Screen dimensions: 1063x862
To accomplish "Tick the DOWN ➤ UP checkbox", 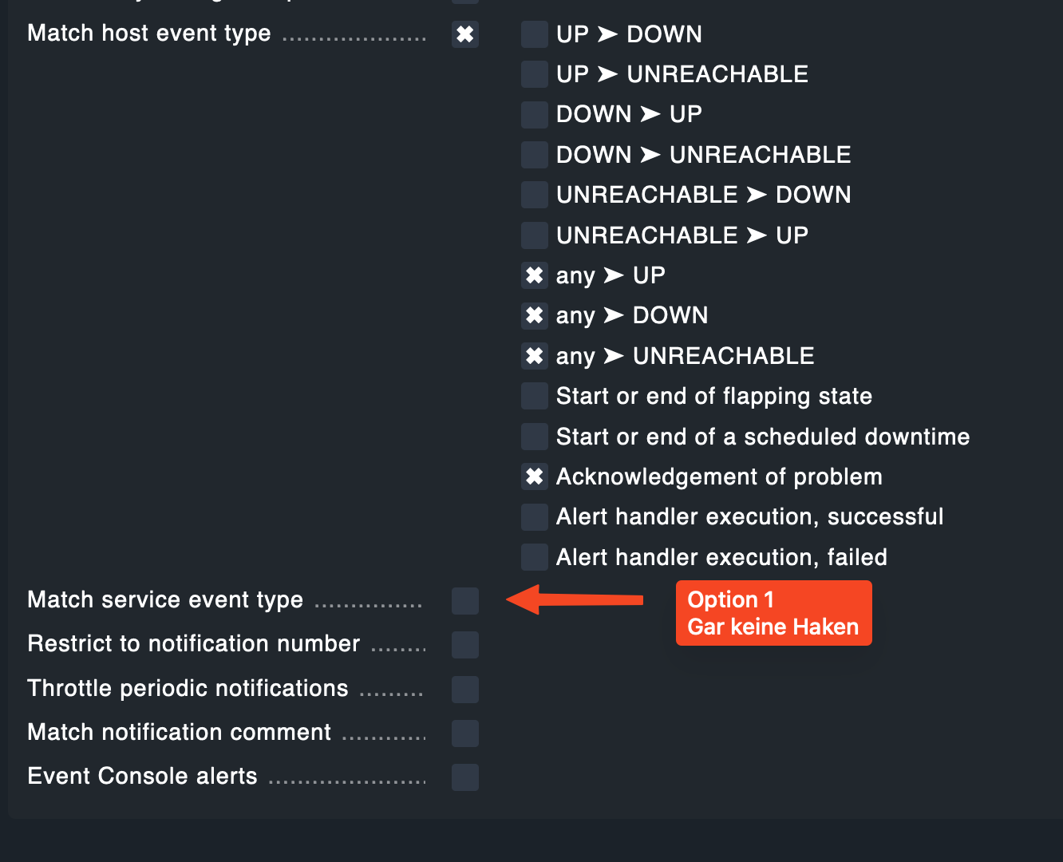I will [534, 114].
